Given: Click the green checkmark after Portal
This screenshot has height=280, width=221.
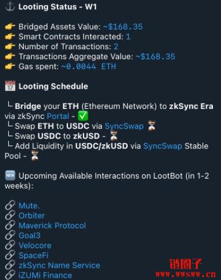Looking at the screenshot, I should [83, 116].
